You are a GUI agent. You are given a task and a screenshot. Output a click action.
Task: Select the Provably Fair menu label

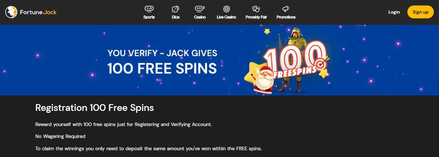(256, 17)
